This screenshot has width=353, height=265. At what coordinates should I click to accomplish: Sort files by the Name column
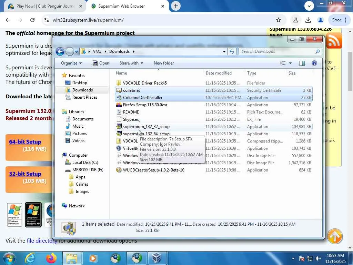159,73
